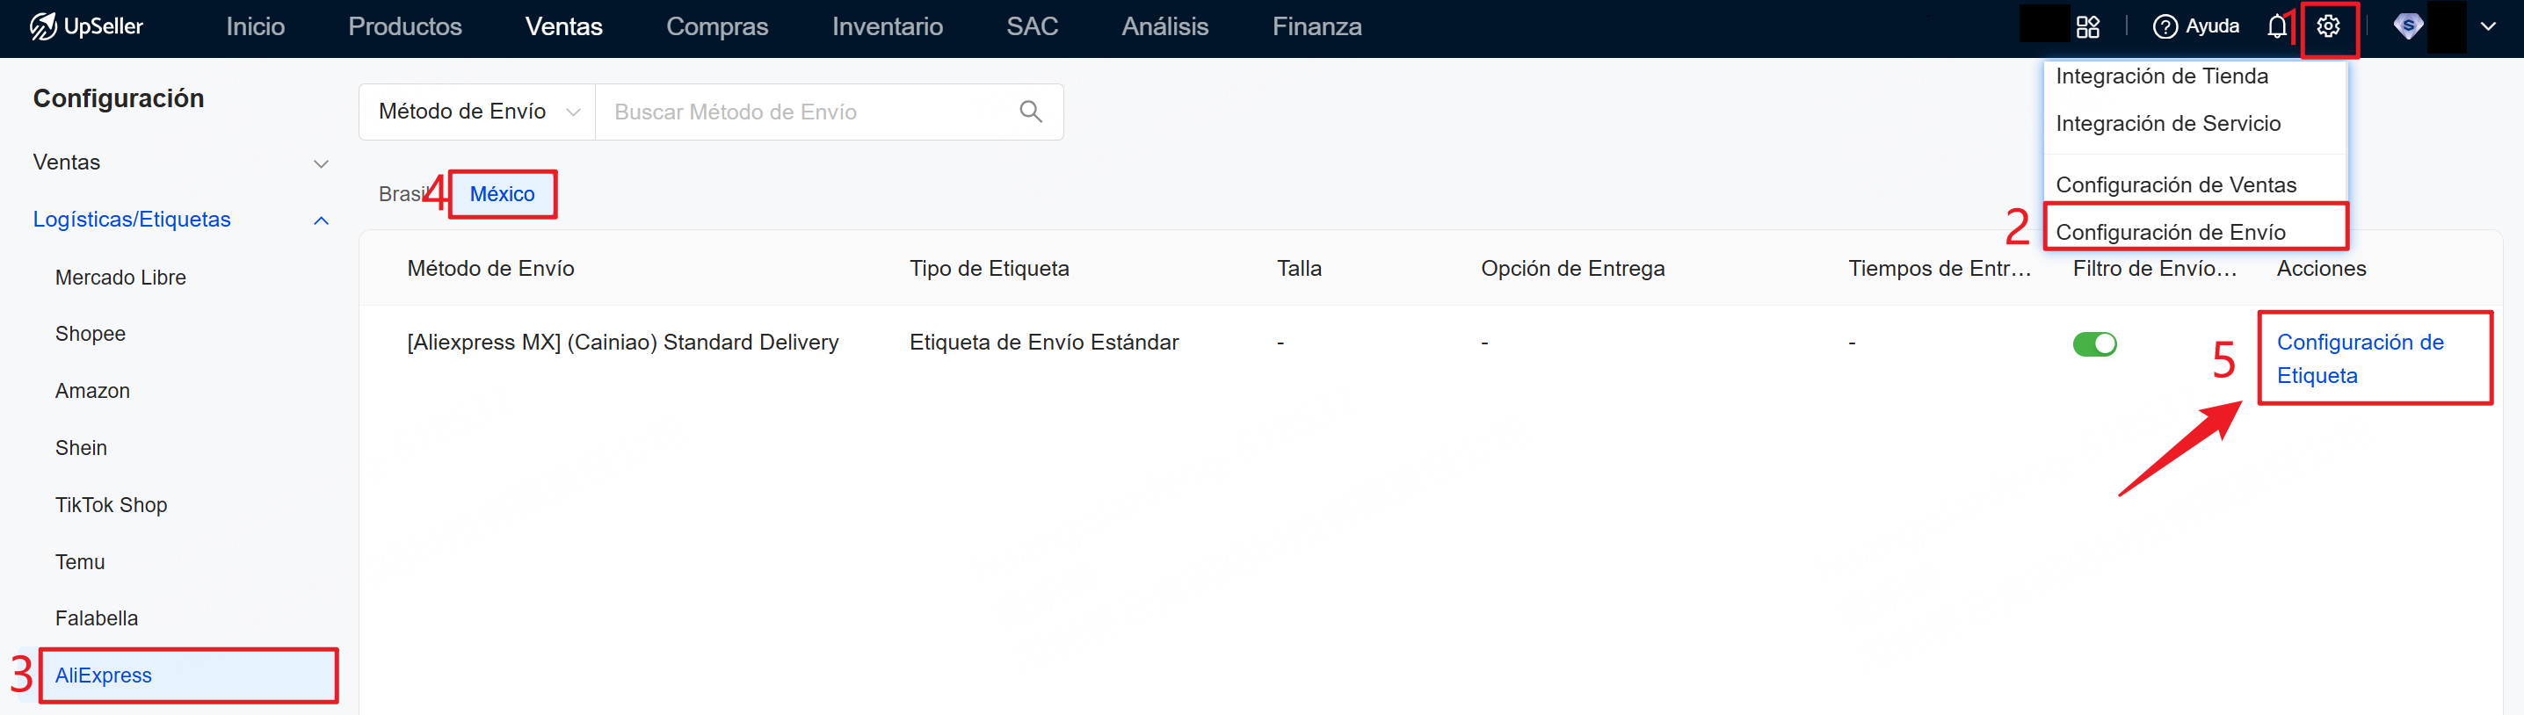The height and width of the screenshot is (715, 2524).
Task: Collapse the Logísticas/Etiquetas section
Action: tap(180, 220)
